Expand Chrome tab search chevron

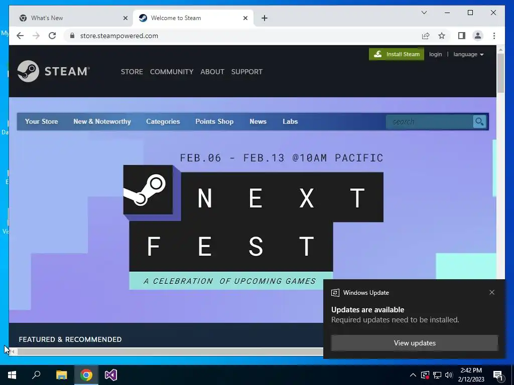(424, 13)
